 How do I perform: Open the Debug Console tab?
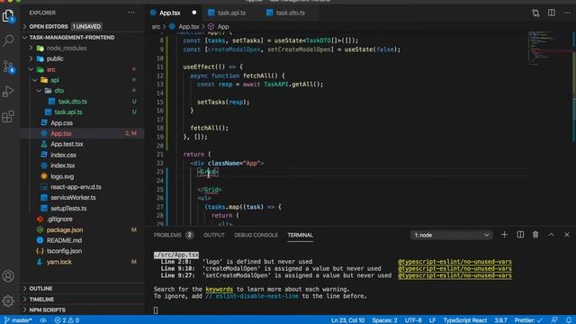(256, 235)
